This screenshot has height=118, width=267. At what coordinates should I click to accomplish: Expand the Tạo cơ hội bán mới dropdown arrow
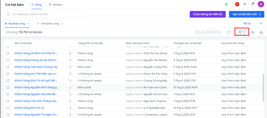260,14
